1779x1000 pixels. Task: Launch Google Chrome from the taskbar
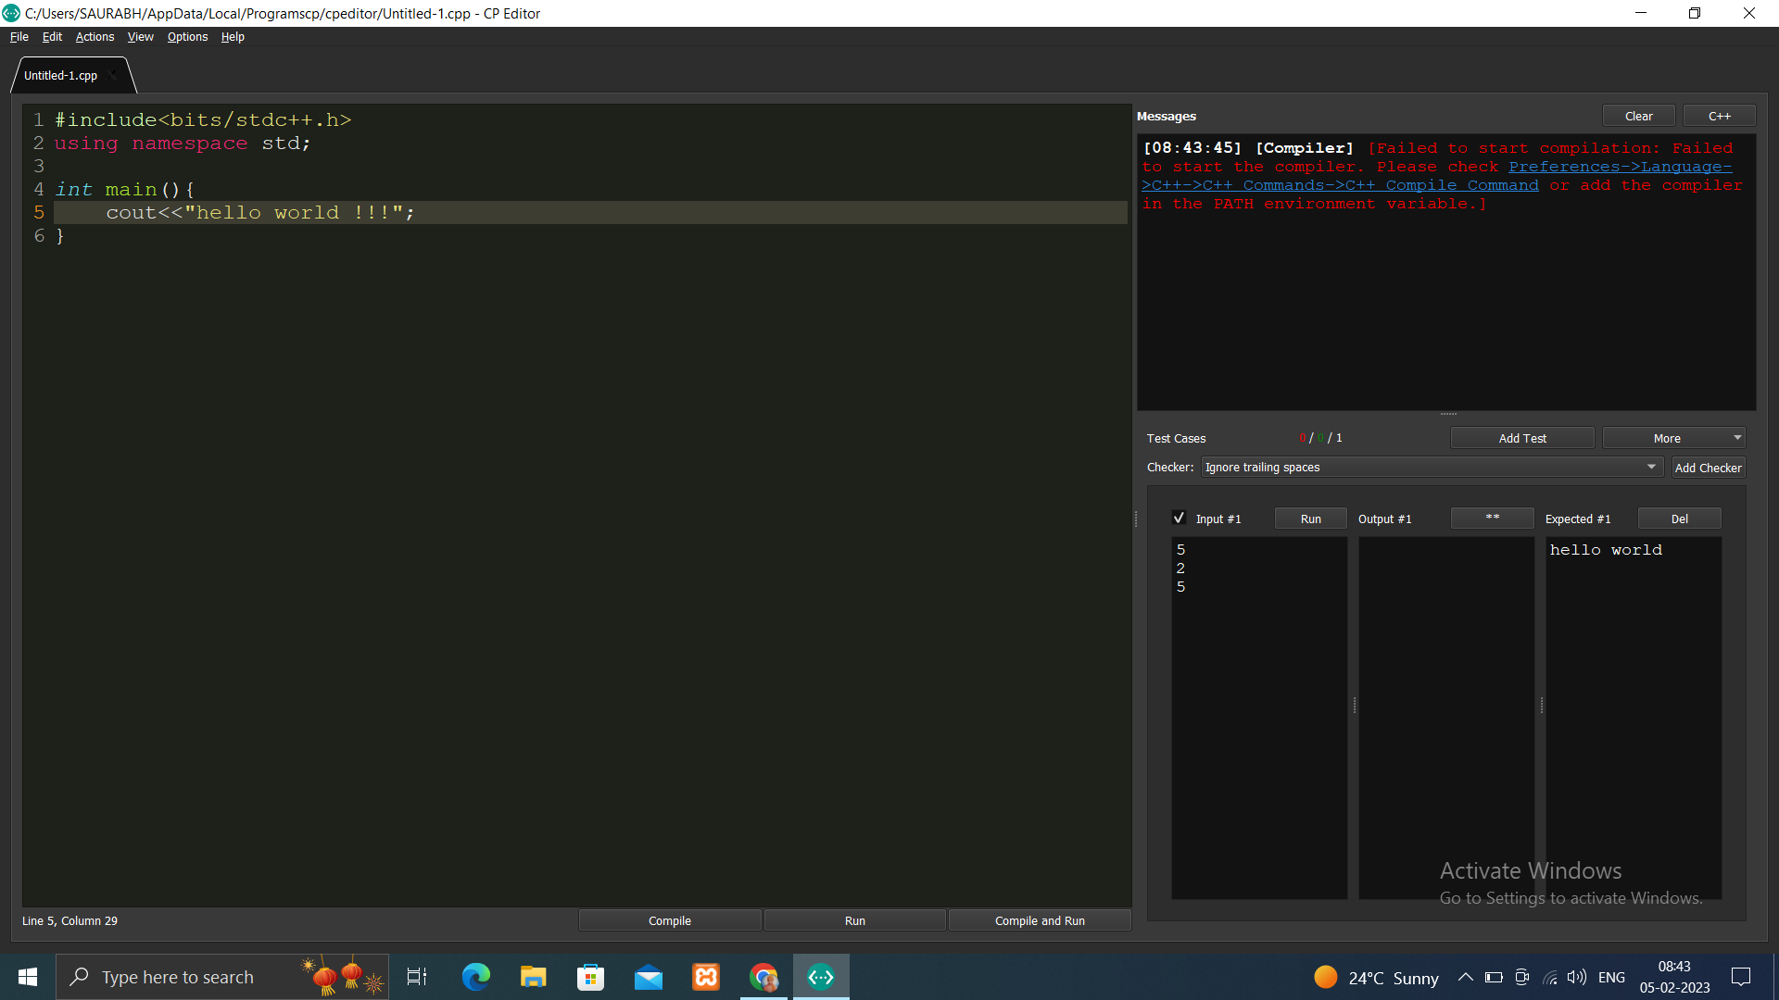click(763, 976)
